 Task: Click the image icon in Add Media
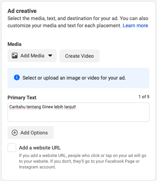tap(15, 56)
